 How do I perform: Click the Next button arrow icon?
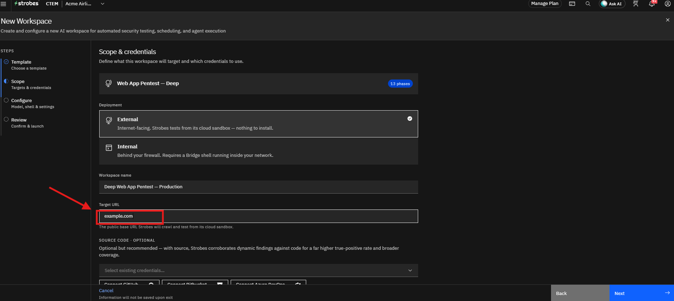(x=667, y=293)
